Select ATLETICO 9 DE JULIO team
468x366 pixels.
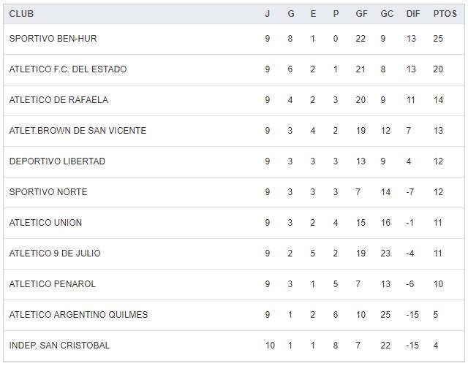pyautogui.click(x=55, y=253)
